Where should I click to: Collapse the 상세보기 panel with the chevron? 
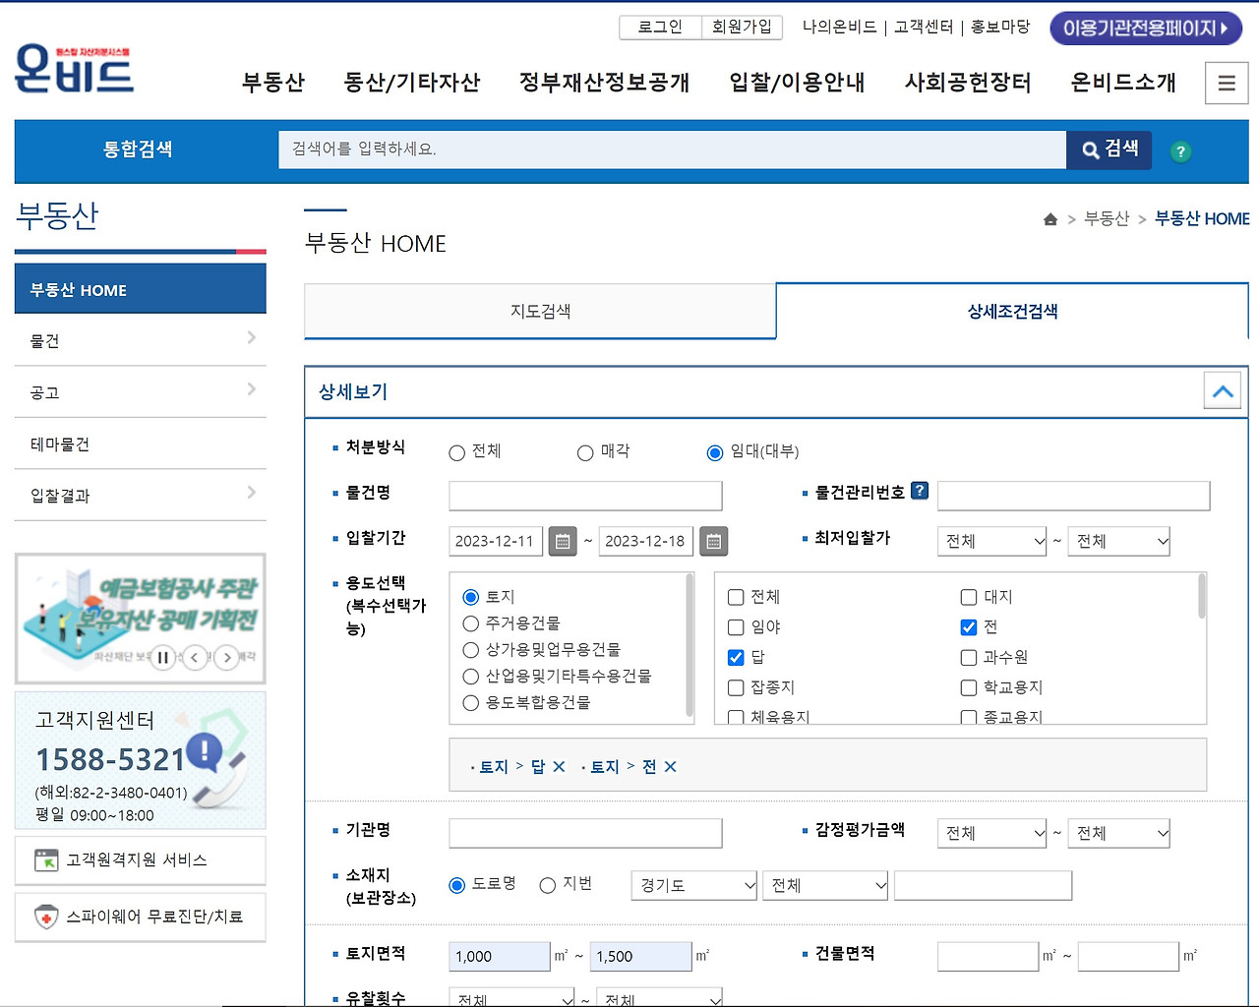(1222, 389)
